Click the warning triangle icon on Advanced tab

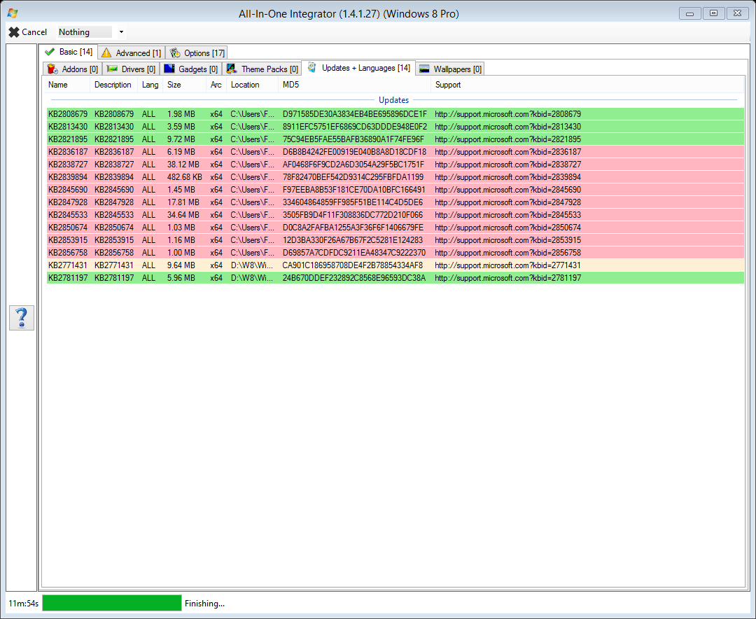(106, 53)
